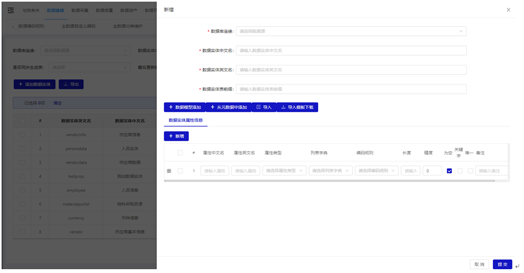Click the vendorinfo cell

(76, 135)
